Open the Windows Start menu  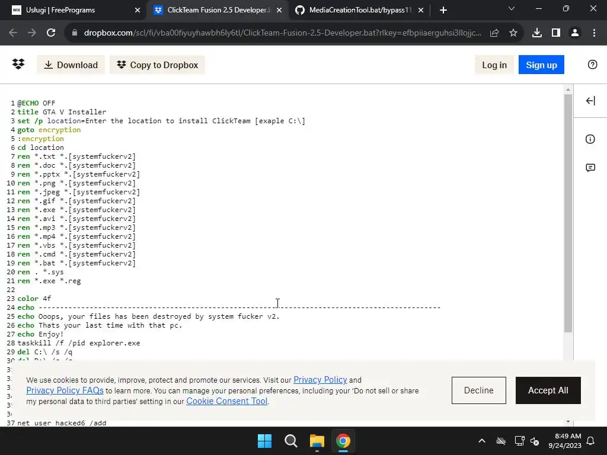(265, 441)
